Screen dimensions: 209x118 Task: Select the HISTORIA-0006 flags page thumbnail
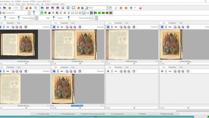(x=63, y=89)
